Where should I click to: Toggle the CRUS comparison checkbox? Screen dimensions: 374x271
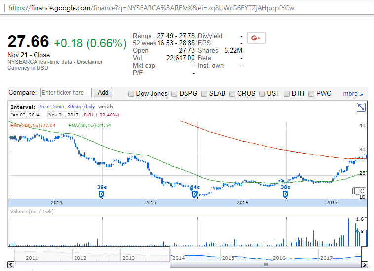tap(232, 94)
